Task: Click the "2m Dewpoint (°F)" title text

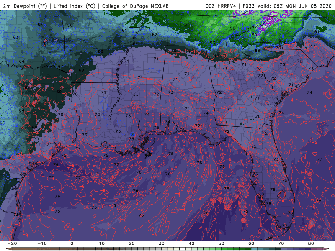Action: (25, 6)
